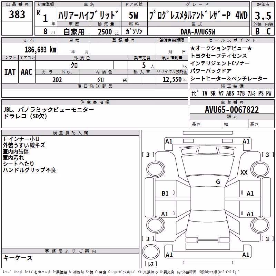This screenshot has width=276, height=276.
Task: Click inspector note ハンドルグリップ不良
Action: [29, 170]
